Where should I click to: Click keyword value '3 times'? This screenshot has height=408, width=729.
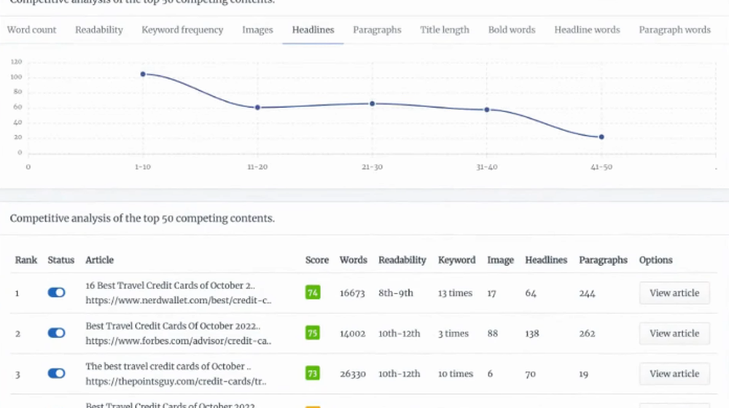point(453,334)
